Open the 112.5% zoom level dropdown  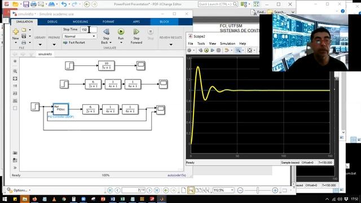(x=232, y=191)
